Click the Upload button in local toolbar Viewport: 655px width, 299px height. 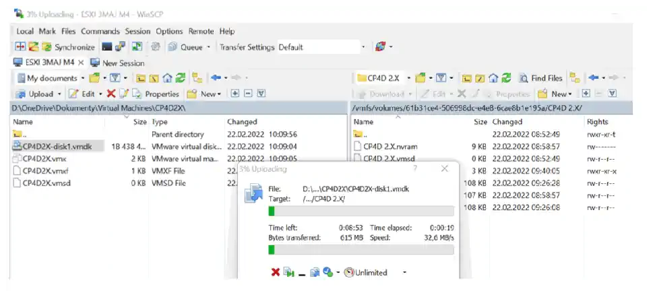point(36,94)
